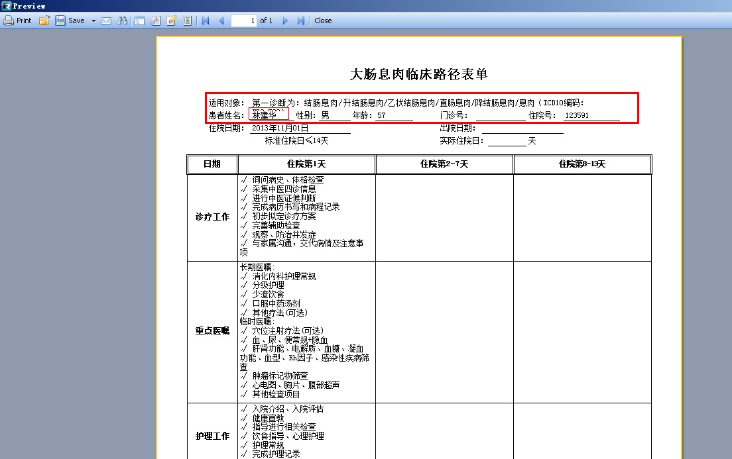This screenshot has height=459, width=732.
Task: Click the Print button
Action: tap(18, 21)
